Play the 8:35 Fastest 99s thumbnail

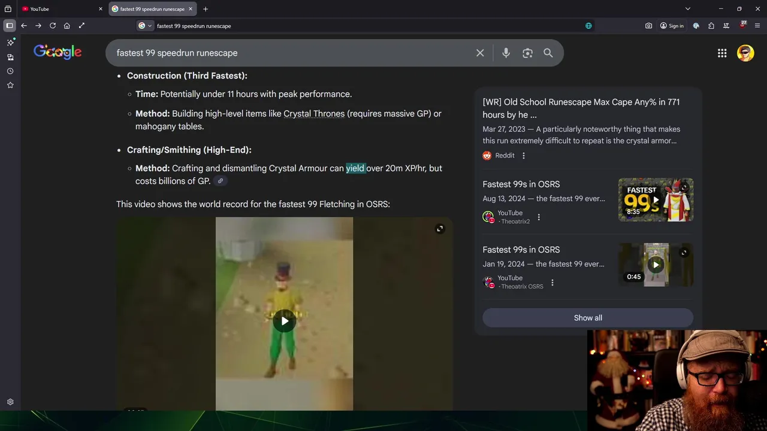[x=656, y=200]
